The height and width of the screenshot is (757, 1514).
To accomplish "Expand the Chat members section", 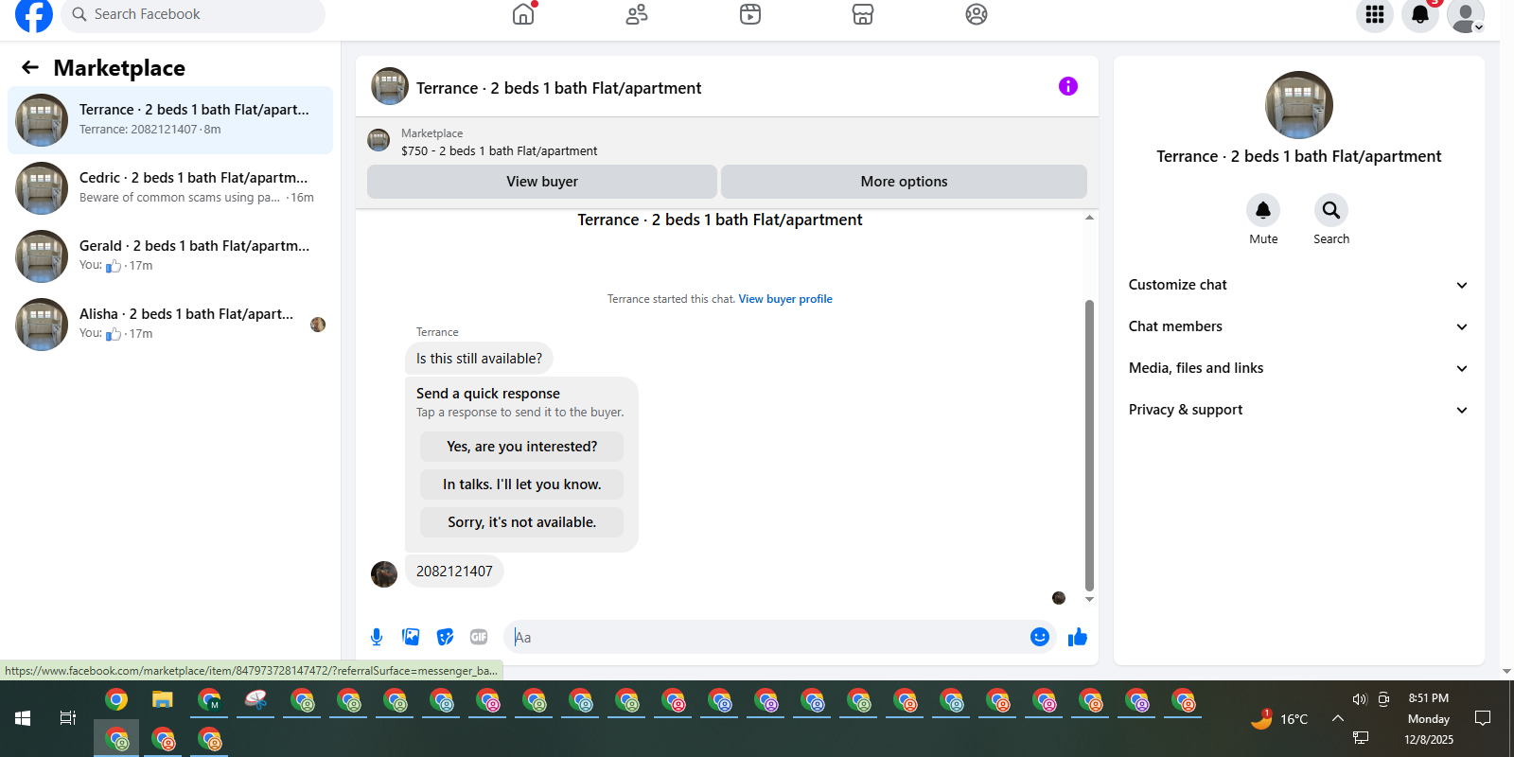I will [1298, 326].
